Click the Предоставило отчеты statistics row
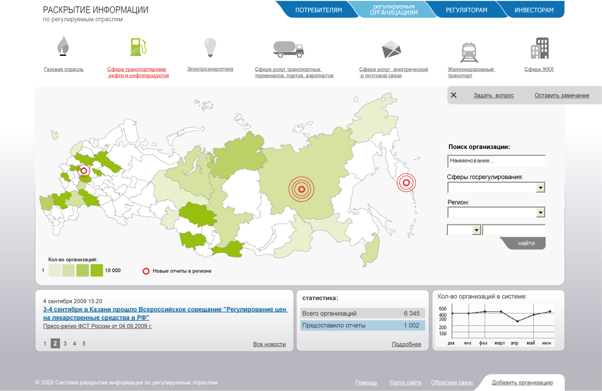Screen dimensions: 602x391 point(363,325)
